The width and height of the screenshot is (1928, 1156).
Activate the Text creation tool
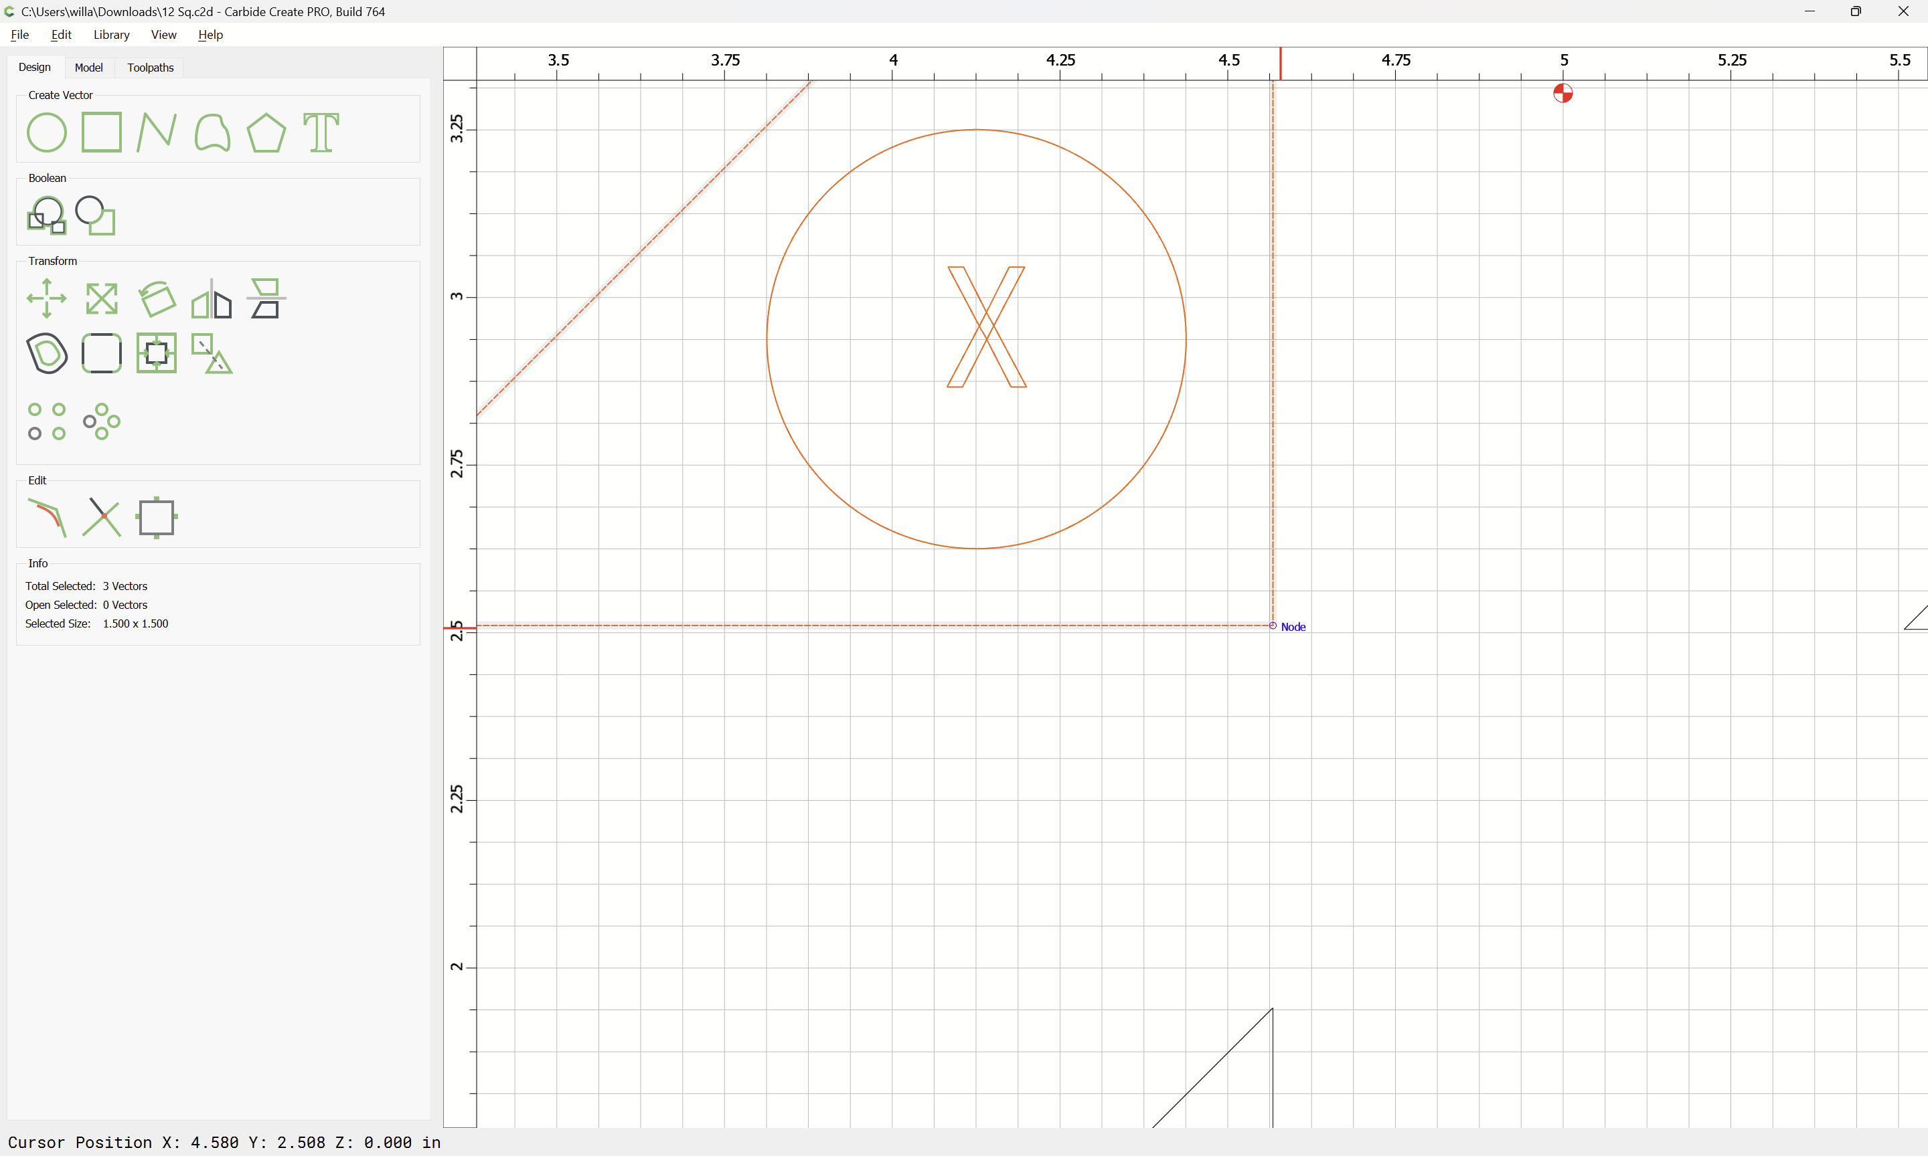(321, 132)
